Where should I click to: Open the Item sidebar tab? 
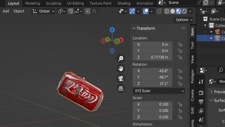[192, 32]
